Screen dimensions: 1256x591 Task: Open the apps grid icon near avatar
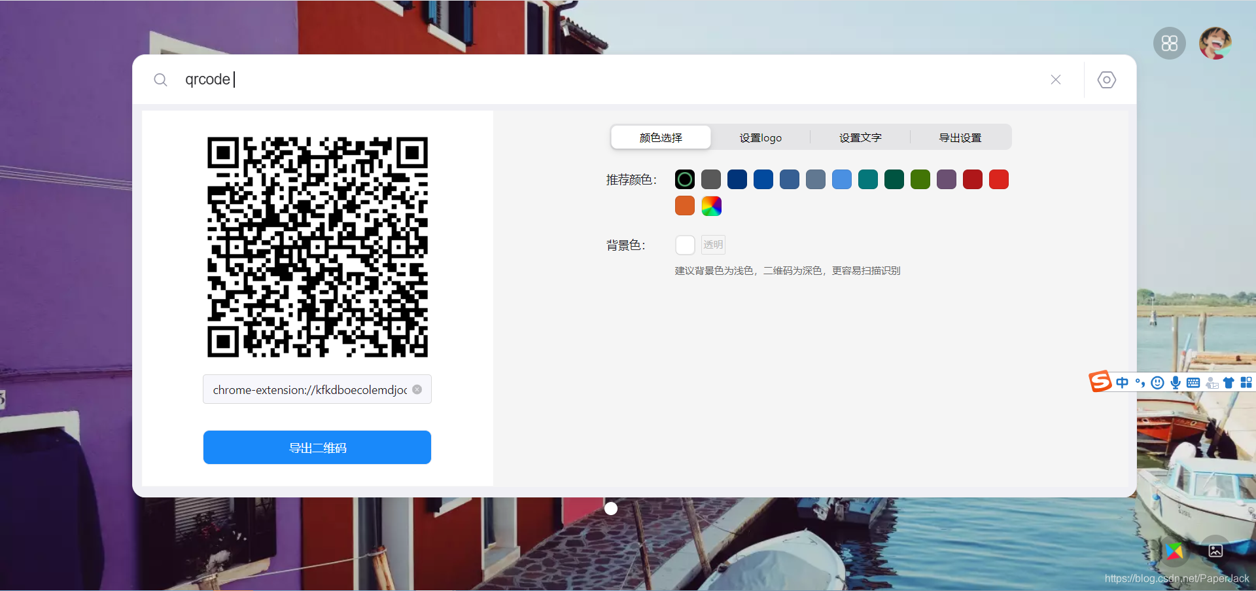pos(1169,43)
